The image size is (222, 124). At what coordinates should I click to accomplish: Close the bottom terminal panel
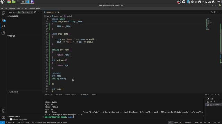(x=219, y=95)
